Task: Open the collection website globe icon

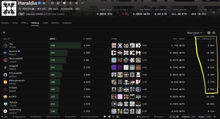Action: [64, 3]
